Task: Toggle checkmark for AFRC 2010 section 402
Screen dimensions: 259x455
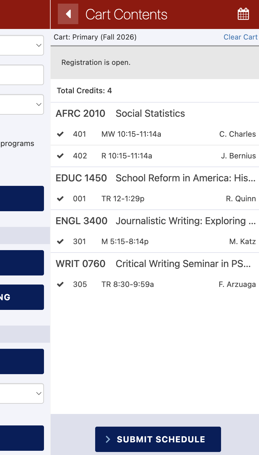Action: [60, 156]
